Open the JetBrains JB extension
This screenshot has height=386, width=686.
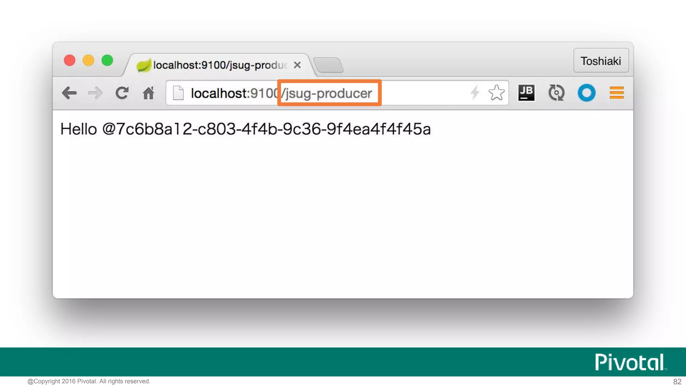(526, 93)
